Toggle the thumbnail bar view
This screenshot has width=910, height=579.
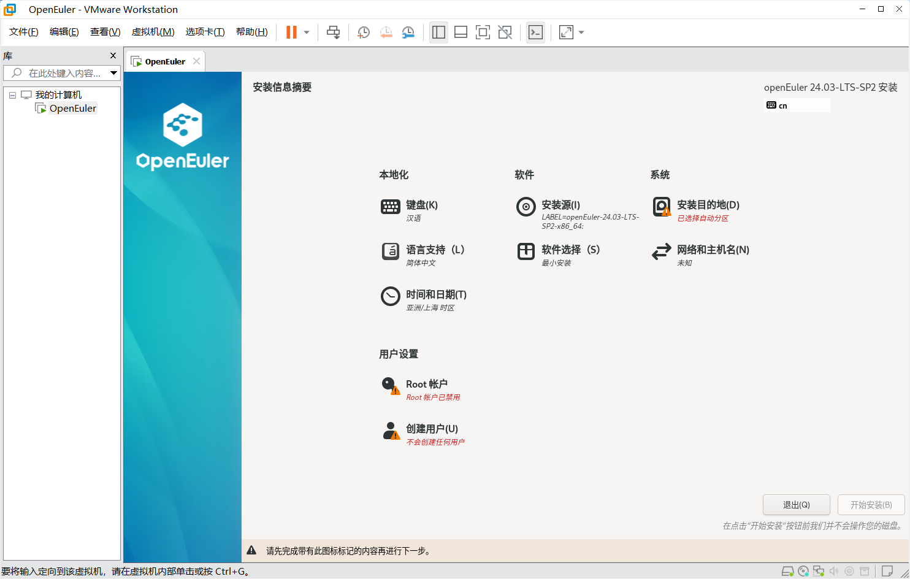[x=461, y=33]
